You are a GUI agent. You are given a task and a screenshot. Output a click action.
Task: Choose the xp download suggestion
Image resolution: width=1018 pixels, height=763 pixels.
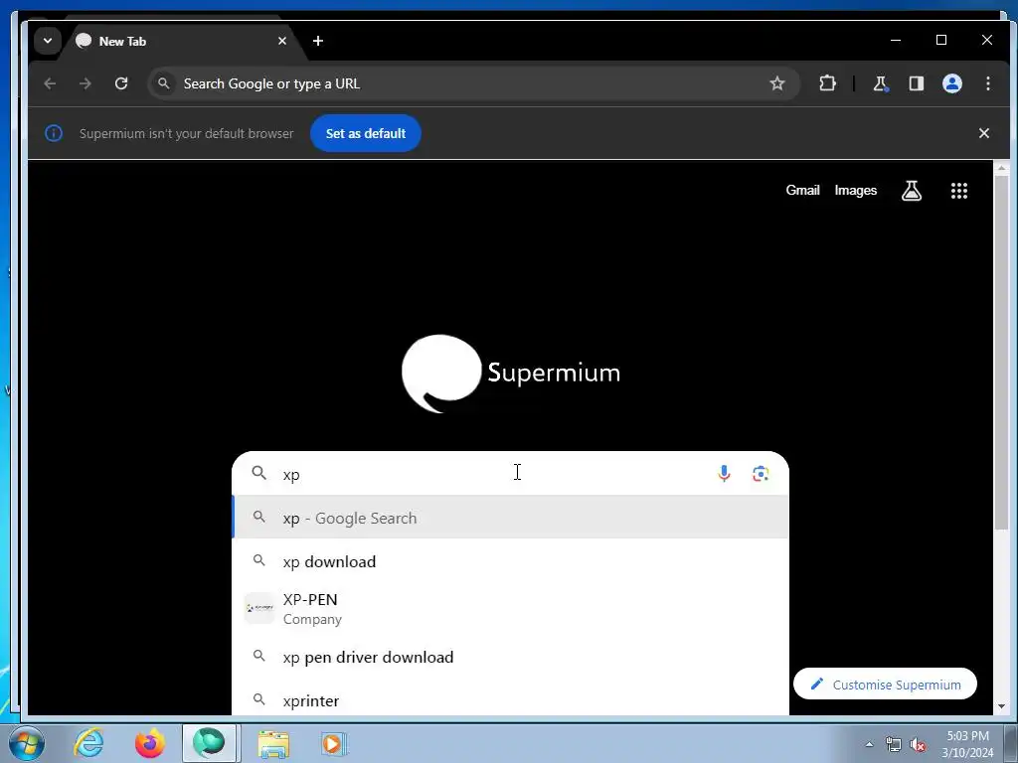pyautogui.click(x=510, y=561)
